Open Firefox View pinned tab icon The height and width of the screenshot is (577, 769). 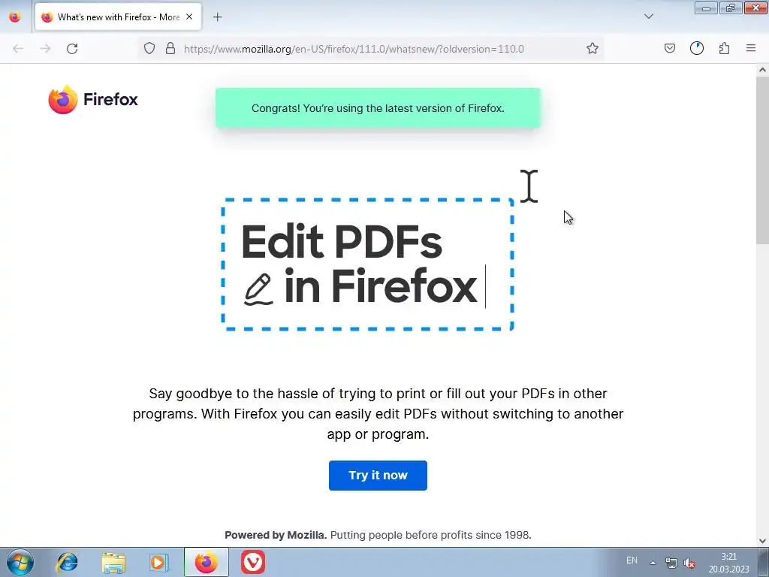pos(15,17)
